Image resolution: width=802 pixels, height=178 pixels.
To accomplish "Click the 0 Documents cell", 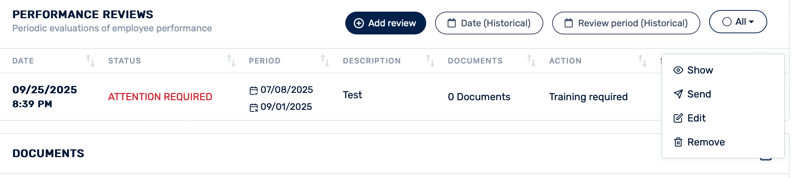I will [x=479, y=97].
